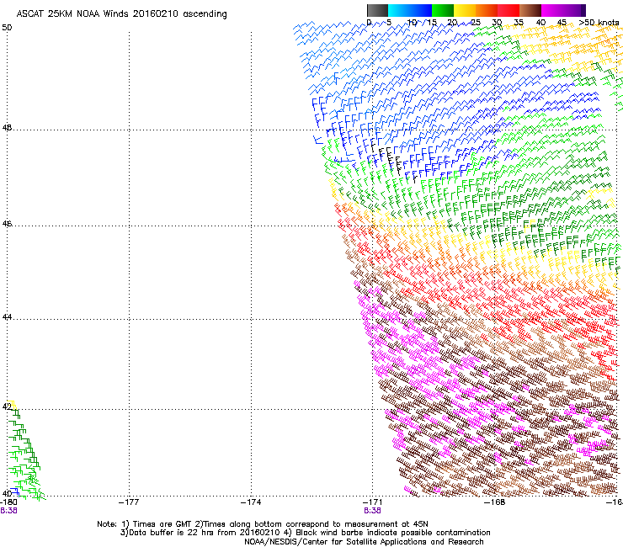Click the purple time stamp below -180
Screen dimensions: 623x547
coord(8,511)
